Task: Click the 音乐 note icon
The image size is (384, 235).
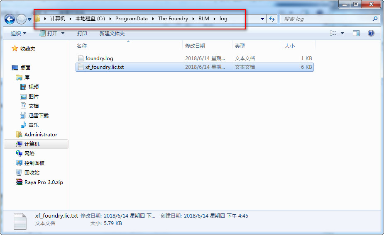Action: [23, 125]
